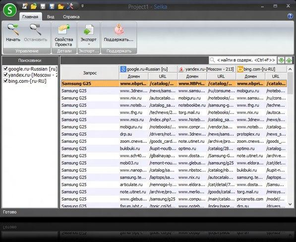296x242 pixels.
Task: Uncheck the bing.com-[ru-RU] checkbox
Action: coord(5,81)
